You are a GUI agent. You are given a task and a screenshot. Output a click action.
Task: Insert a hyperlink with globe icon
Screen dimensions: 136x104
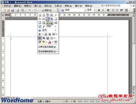tap(52, 19)
